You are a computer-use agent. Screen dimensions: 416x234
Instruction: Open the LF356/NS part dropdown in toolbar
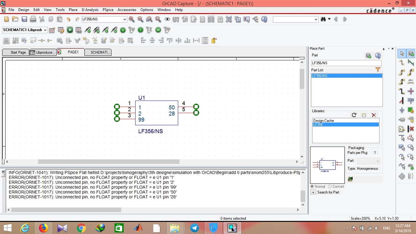click(124, 19)
